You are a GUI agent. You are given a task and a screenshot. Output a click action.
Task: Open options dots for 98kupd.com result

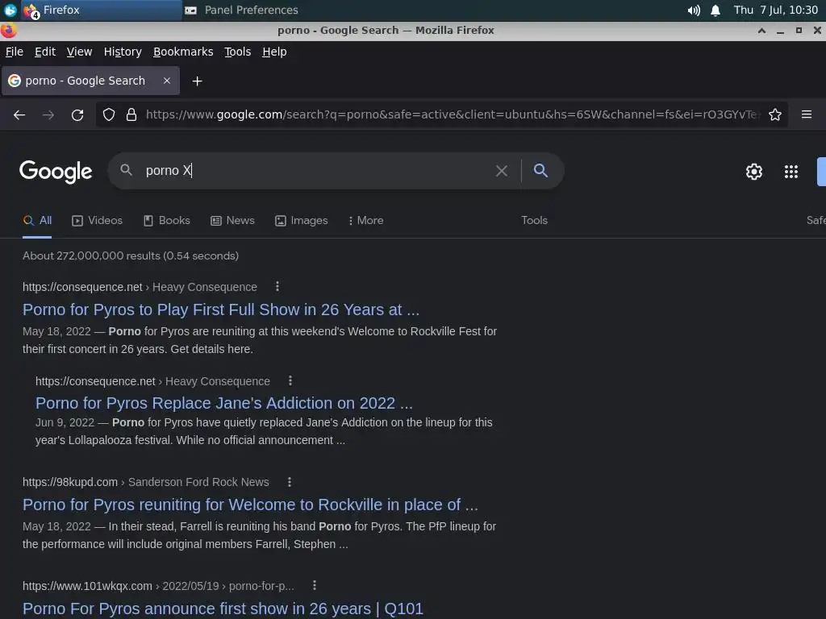(x=290, y=482)
